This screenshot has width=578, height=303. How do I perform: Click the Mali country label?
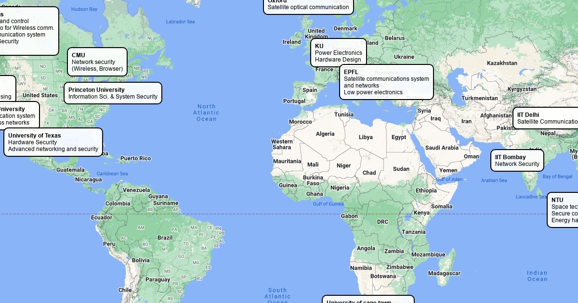(x=313, y=164)
